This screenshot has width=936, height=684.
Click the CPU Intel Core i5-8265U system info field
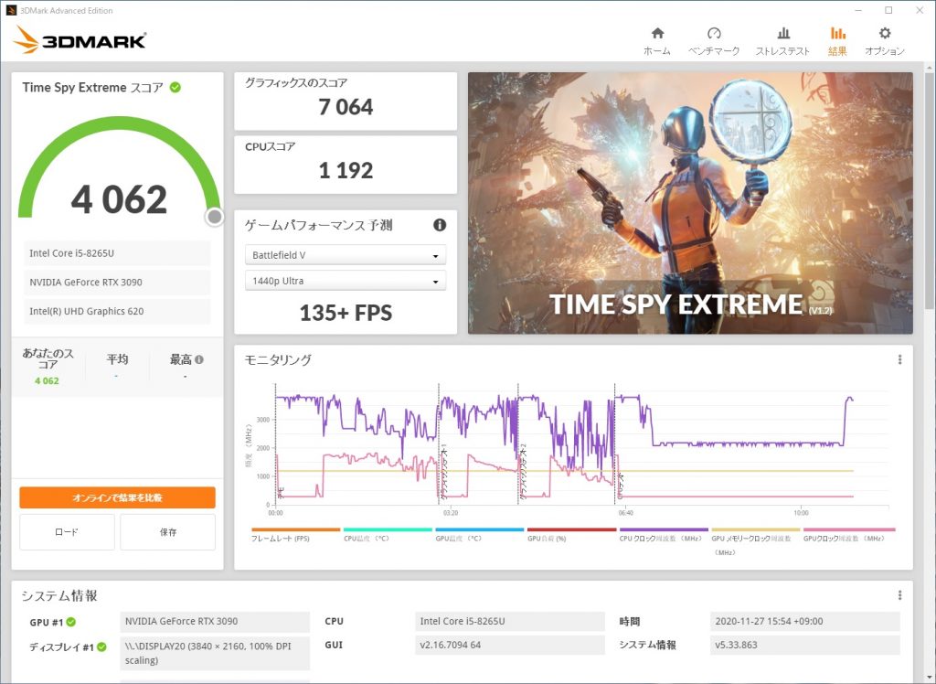pyautogui.click(x=510, y=621)
